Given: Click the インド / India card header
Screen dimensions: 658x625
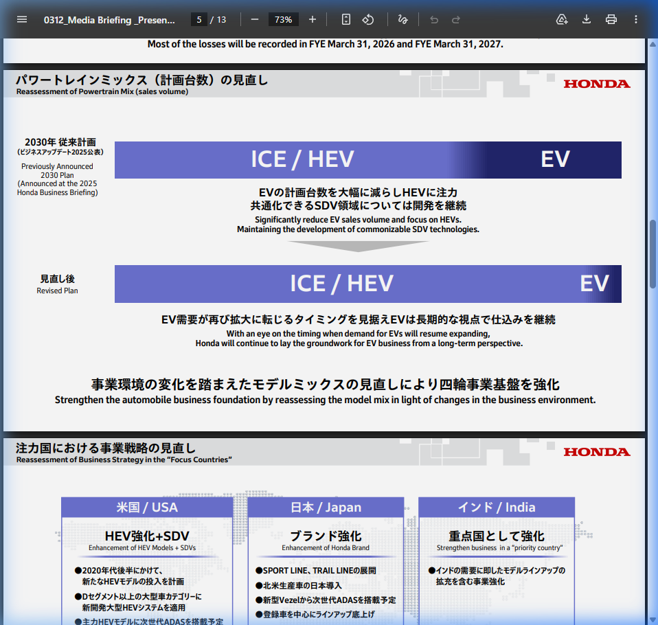Looking at the screenshot, I should point(497,508).
